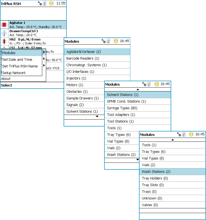
Task: Select Vials (2) in middle modules window
Action: click(122, 148)
